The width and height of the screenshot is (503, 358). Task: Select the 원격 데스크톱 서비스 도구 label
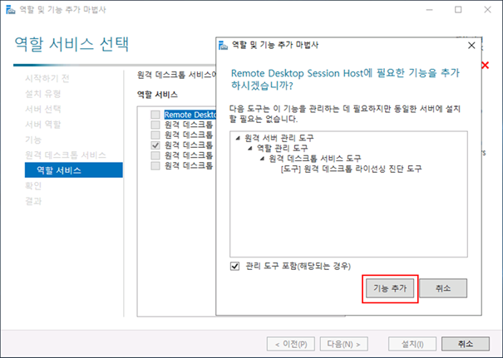coord(315,159)
